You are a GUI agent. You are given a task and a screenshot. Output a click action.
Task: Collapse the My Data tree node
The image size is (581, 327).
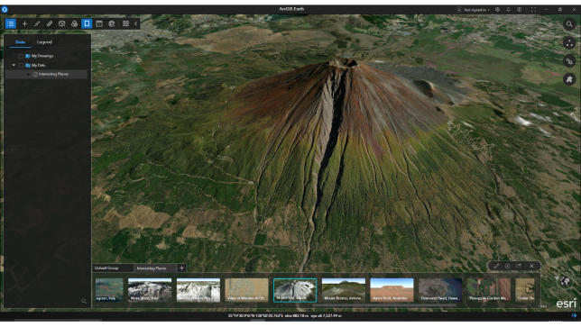point(14,65)
